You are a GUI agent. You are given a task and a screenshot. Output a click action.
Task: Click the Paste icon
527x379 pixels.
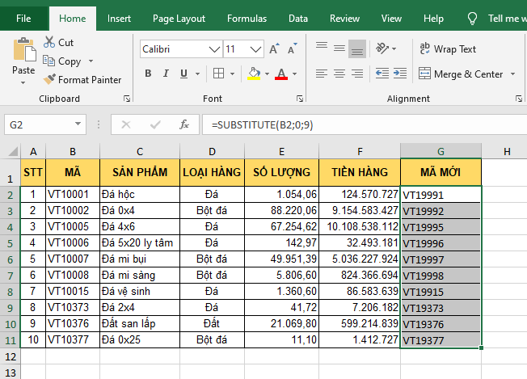(23, 50)
